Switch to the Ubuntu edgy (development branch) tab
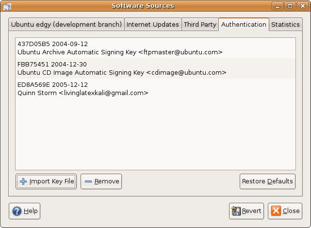311x228 pixels. [x=66, y=25]
